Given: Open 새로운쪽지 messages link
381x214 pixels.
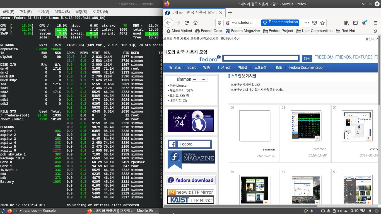Looking at the screenshot, I should pyautogui.click(x=181, y=91).
